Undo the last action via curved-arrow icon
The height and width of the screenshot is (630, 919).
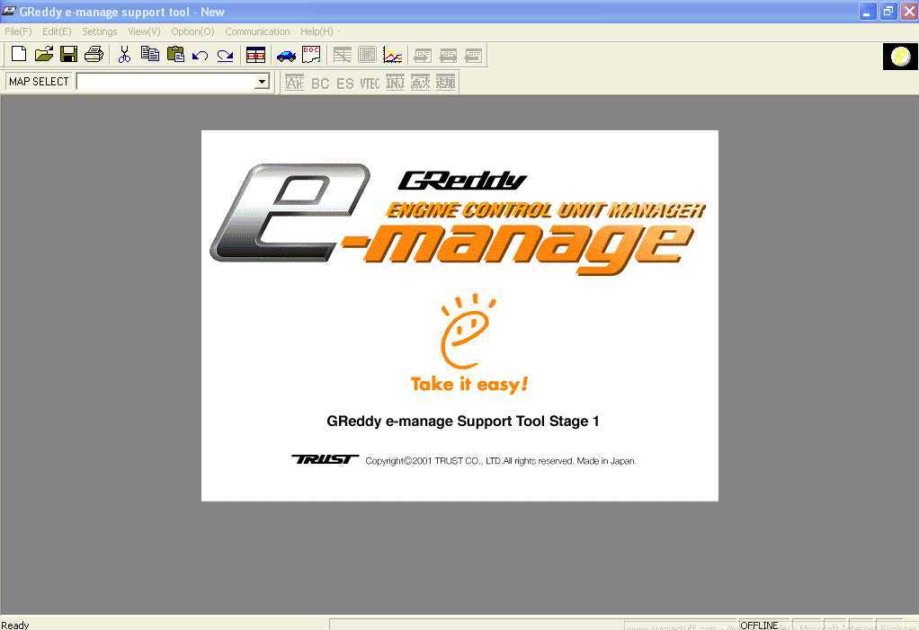click(x=201, y=56)
